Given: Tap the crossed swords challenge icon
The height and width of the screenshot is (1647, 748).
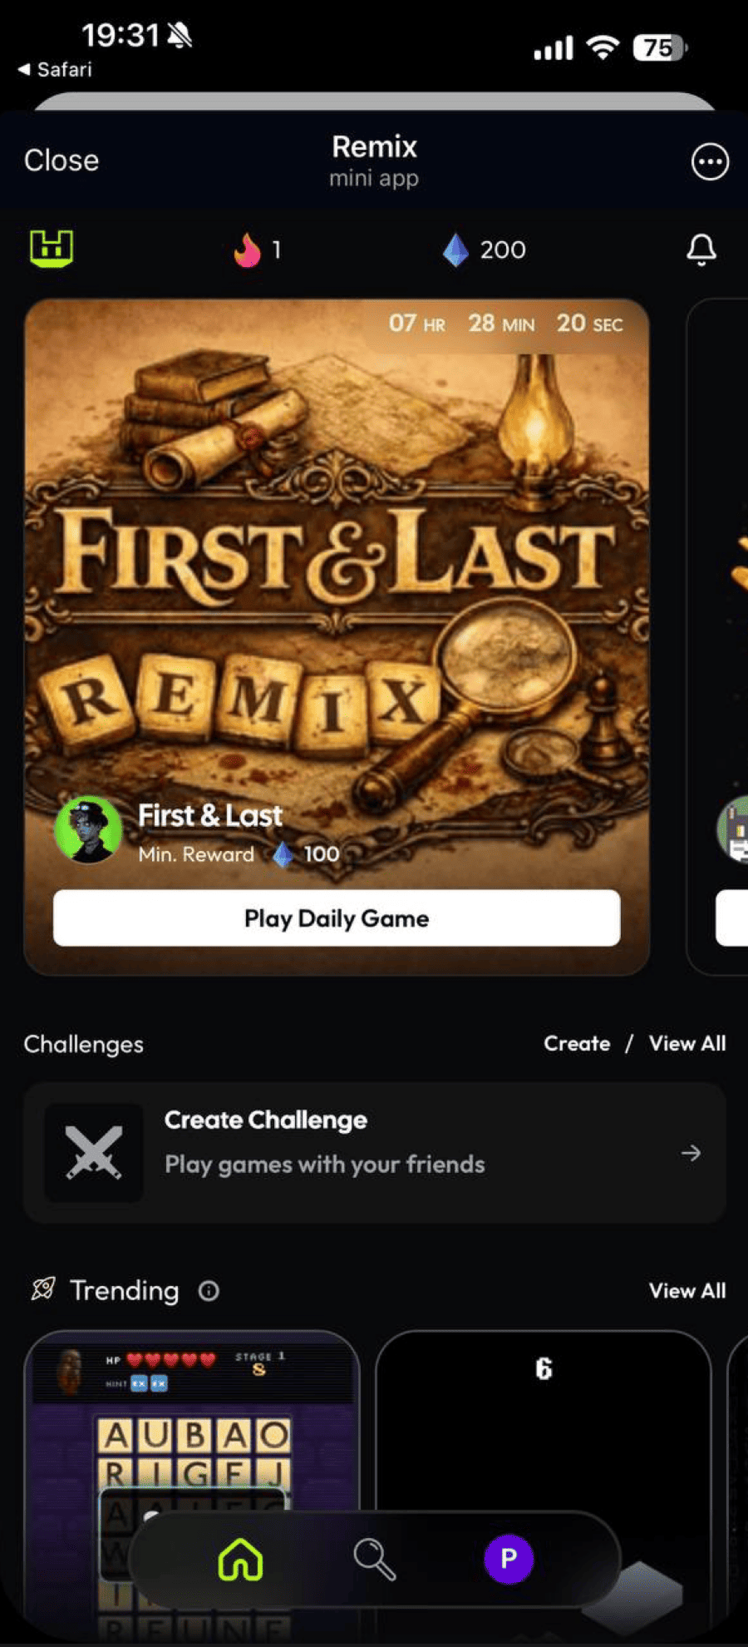Looking at the screenshot, I should (93, 1153).
